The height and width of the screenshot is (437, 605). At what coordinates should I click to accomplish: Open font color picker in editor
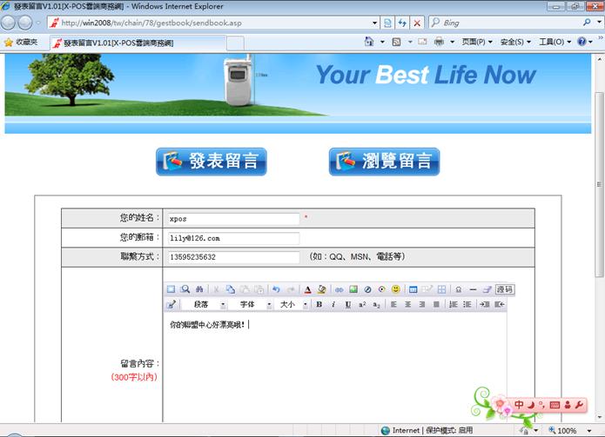308,289
